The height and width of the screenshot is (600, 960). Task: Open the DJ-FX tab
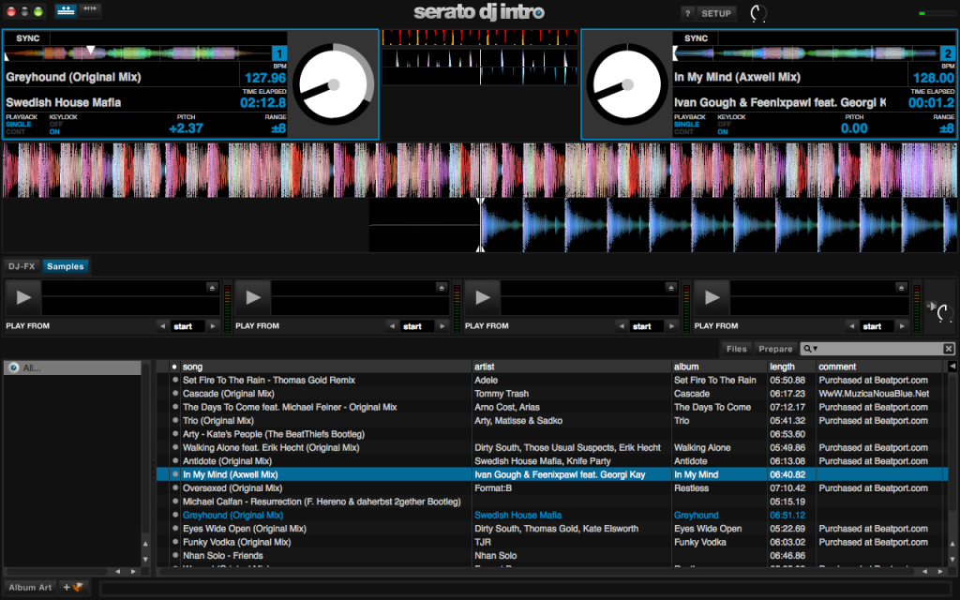[x=22, y=266]
